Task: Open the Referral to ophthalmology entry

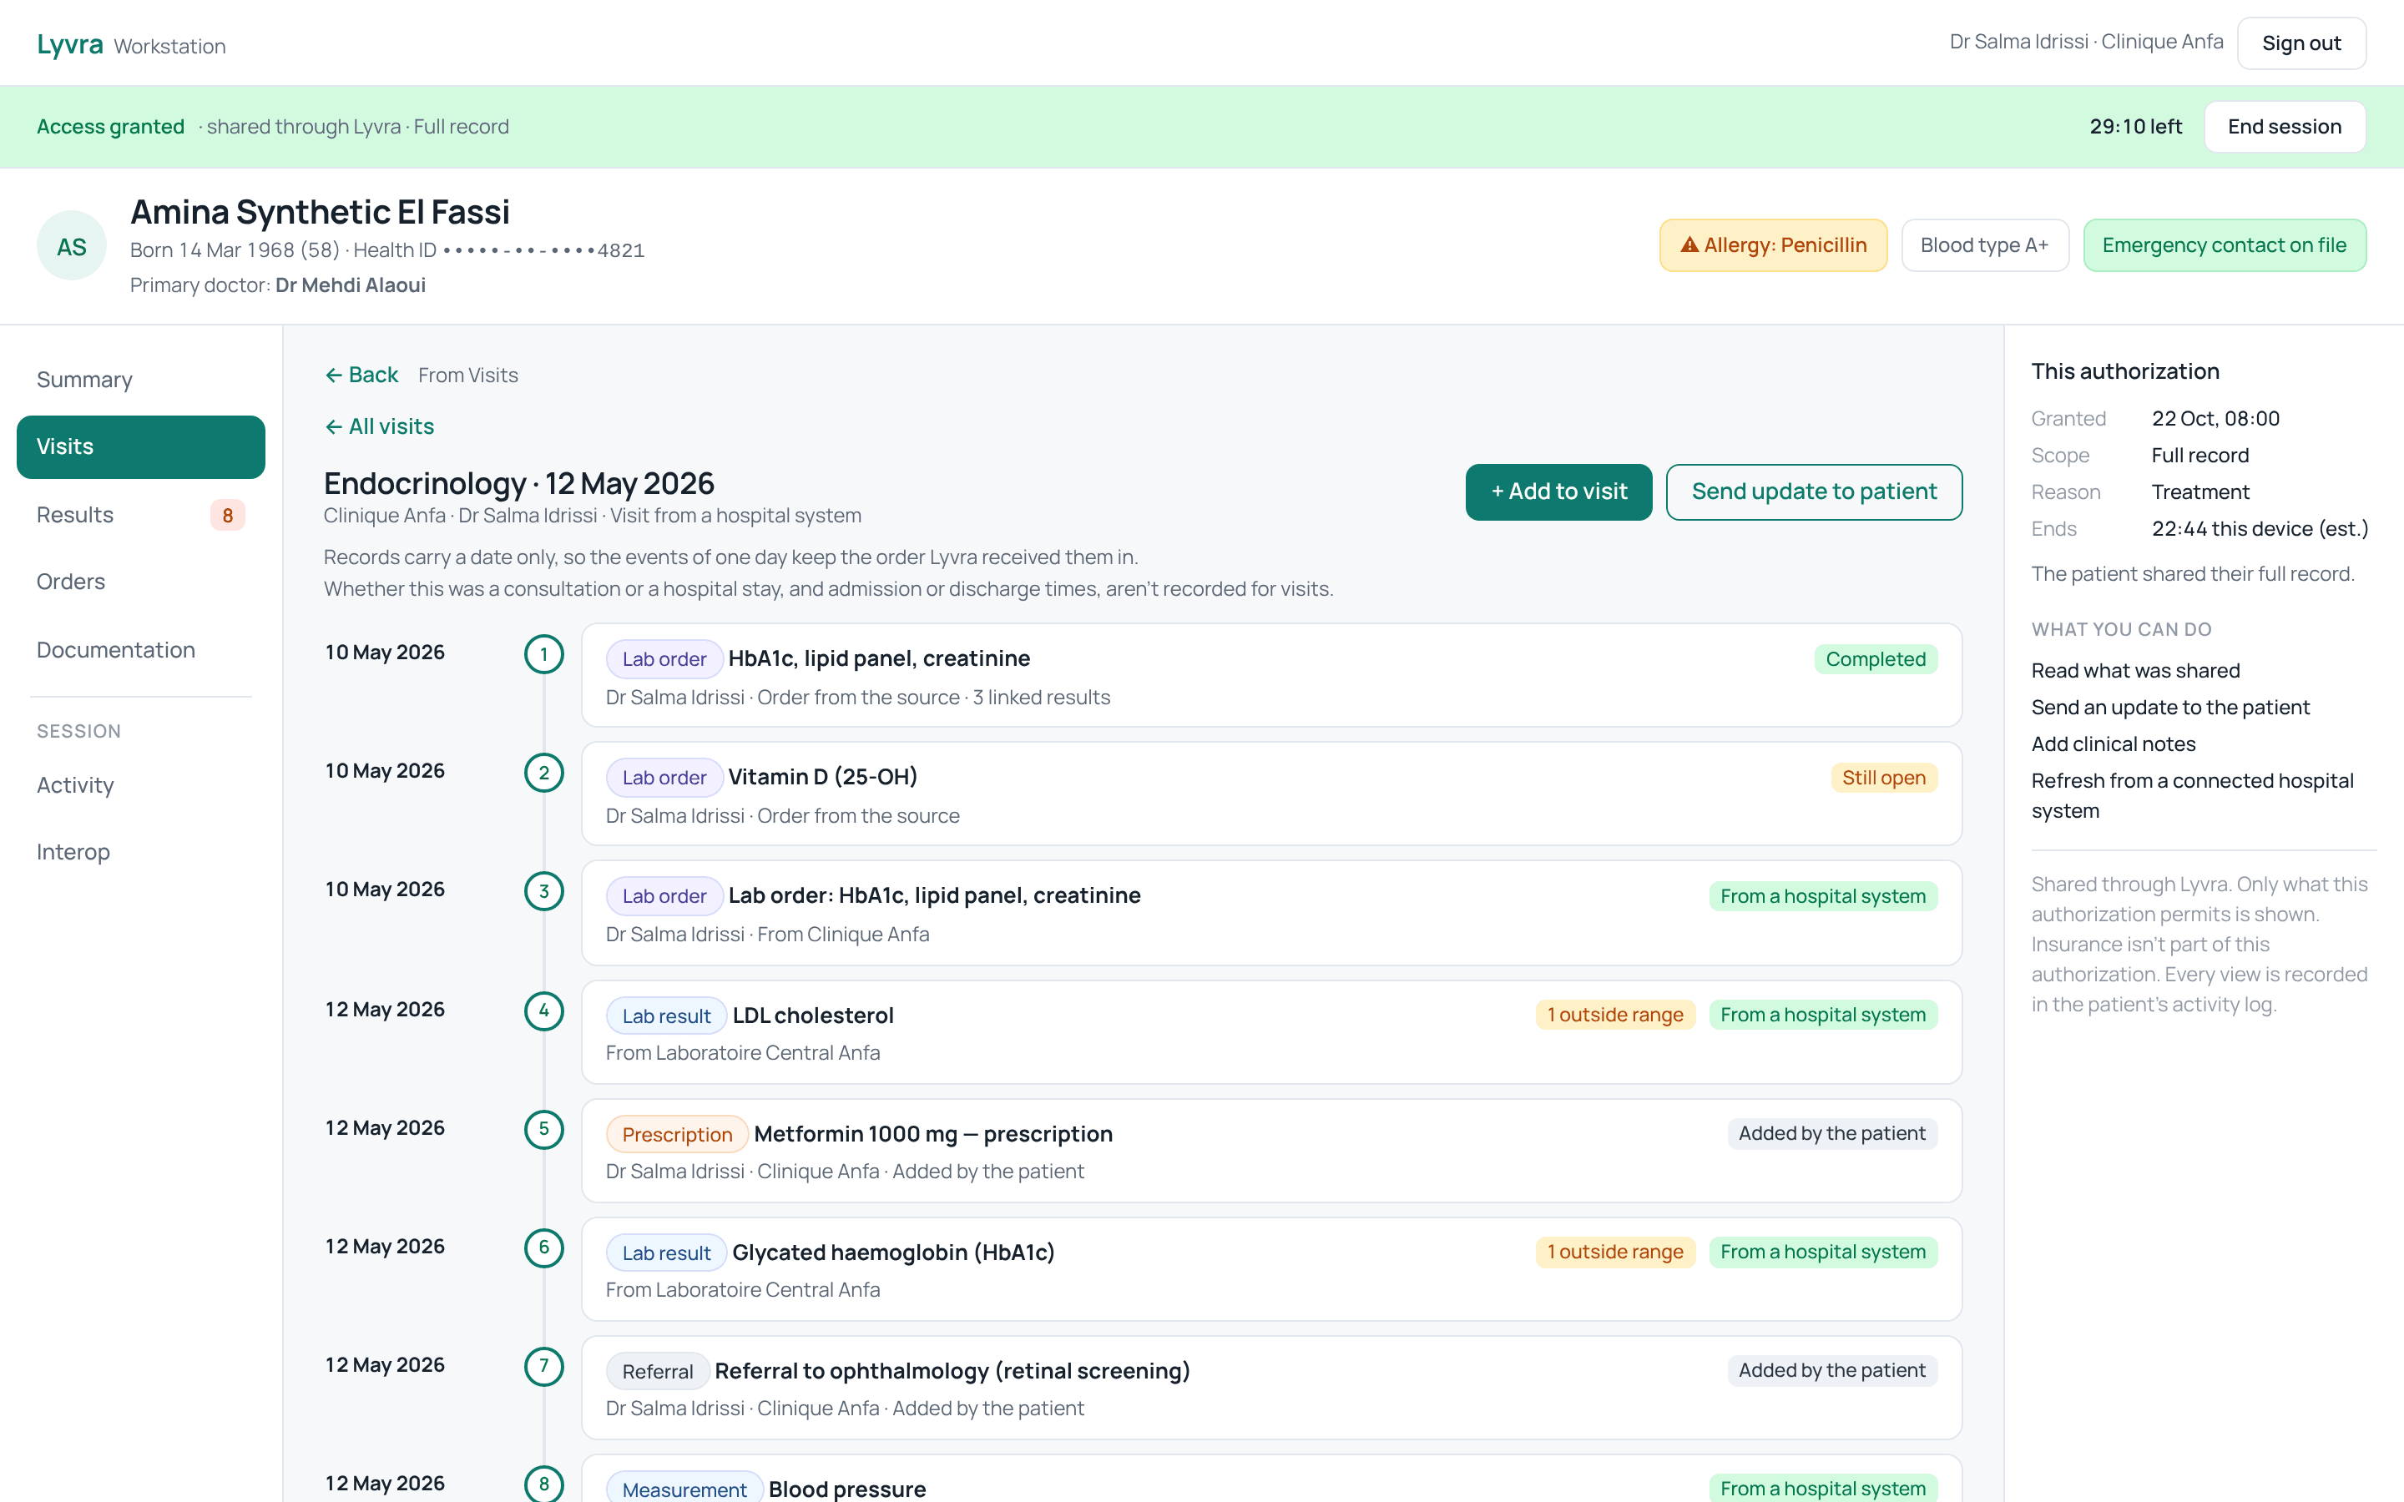Action: [1271, 1388]
